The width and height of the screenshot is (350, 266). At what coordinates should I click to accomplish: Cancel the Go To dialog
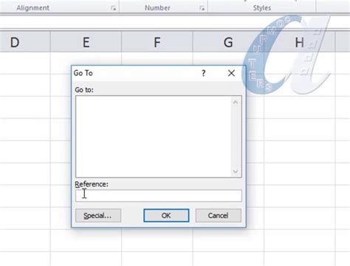pos(219,215)
